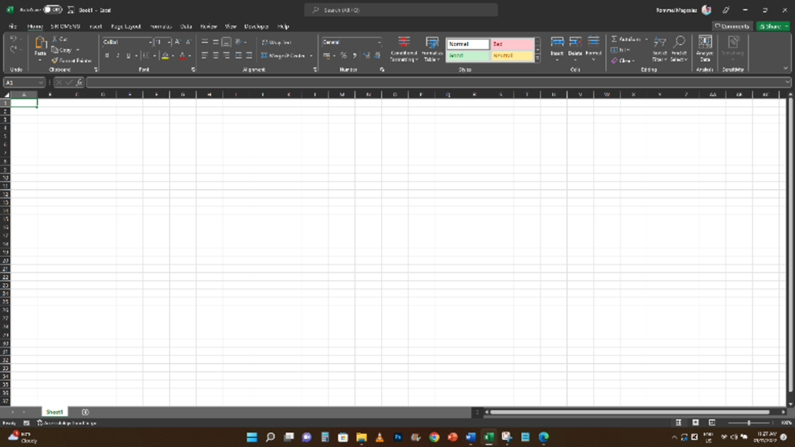Toggle Italic formatting

tap(117, 56)
